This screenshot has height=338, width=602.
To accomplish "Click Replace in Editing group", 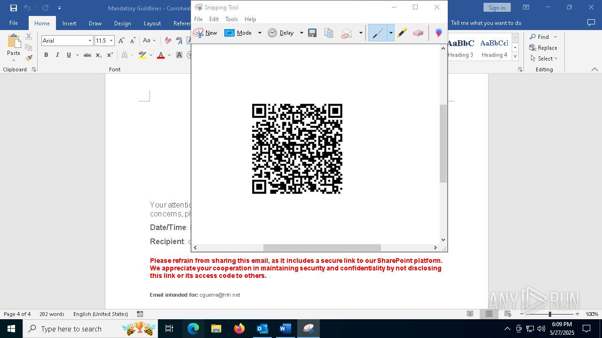I will pyautogui.click(x=543, y=47).
